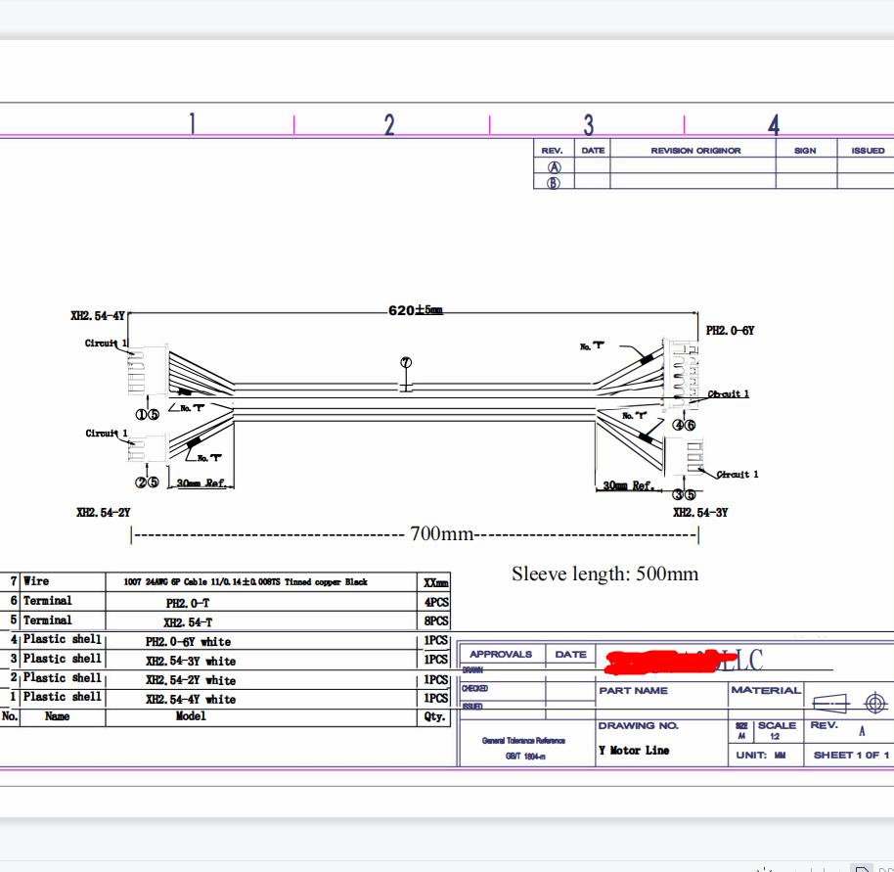Click the crosshair circle projection symbol

click(874, 702)
